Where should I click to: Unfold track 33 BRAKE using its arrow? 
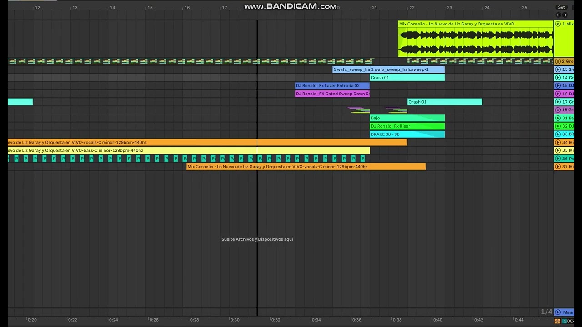coord(558,134)
